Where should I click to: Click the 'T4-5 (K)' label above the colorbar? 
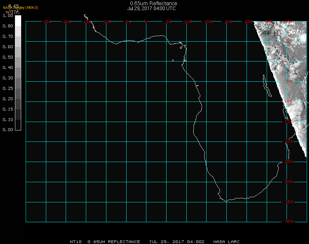[12, 12]
